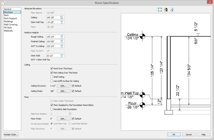Click Edit button for Ceiling Finish
214x140 pixels.
tap(64, 91)
